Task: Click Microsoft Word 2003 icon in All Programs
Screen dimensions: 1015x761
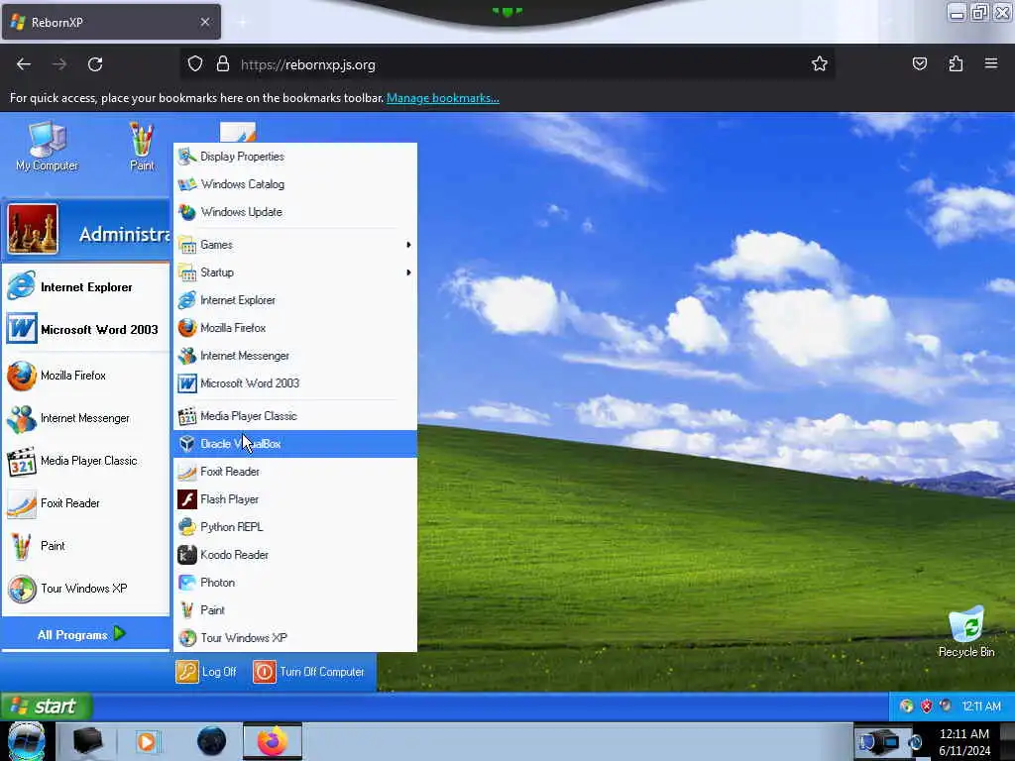Action: coord(187,383)
